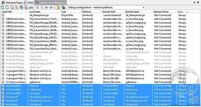Uncheck the strings.xml row checkbox
The width and height of the screenshot is (201, 107).
tap(3, 104)
